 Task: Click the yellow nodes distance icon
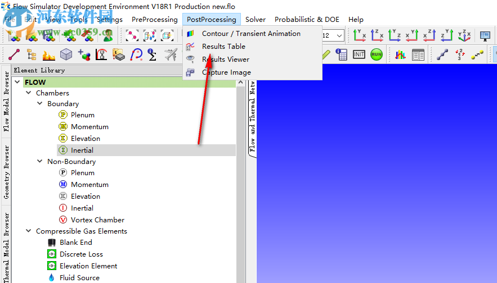click(477, 54)
